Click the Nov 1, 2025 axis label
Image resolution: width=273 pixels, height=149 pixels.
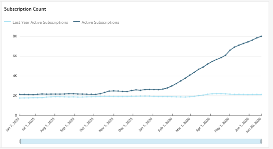click(x=106, y=125)
